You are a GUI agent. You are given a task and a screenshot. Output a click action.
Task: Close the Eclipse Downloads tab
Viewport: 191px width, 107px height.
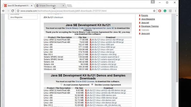(63, 6)
